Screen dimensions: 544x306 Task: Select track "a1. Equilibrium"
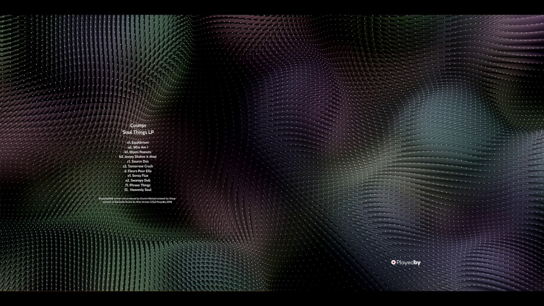click(138, 142)
